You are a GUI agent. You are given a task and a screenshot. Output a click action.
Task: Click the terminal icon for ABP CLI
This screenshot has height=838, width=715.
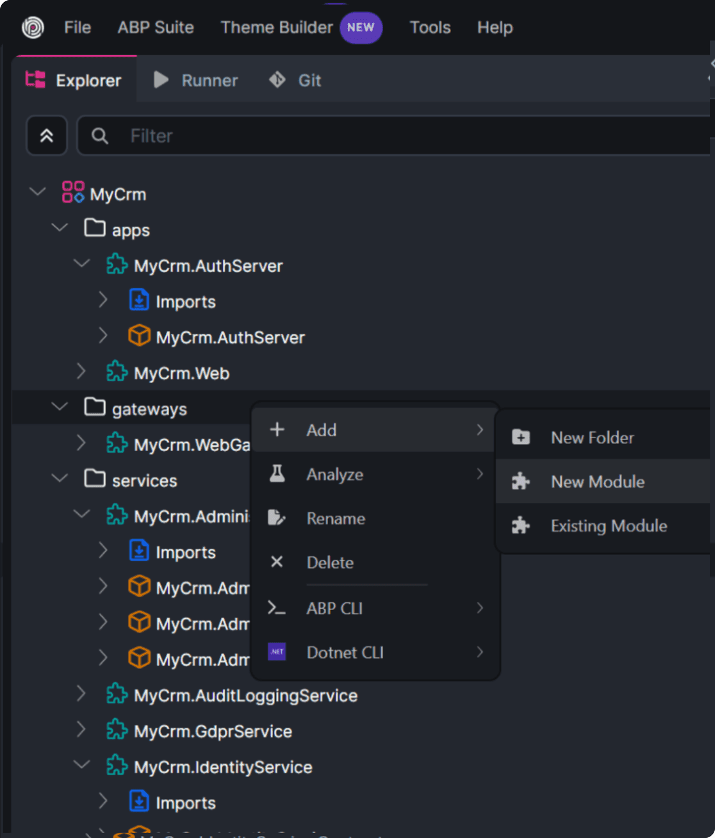(277, 608)
